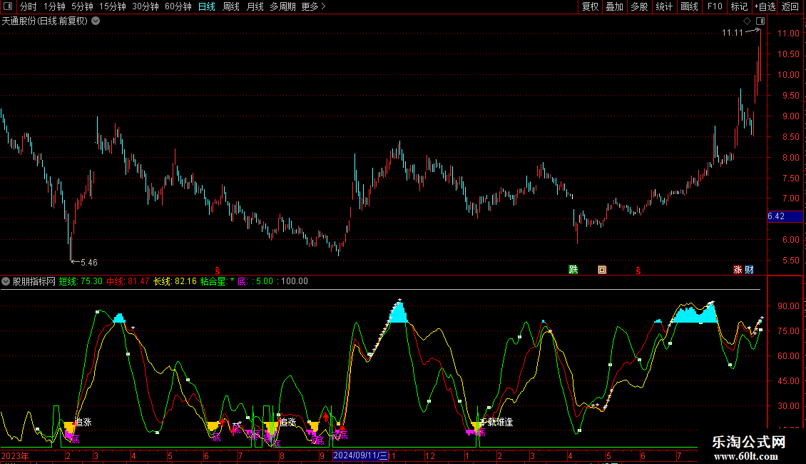The height and width of the screenshot is (464, 806).
Task: Click the 2024/09/11 date marker on timeline
Action: tap(360, 455)
